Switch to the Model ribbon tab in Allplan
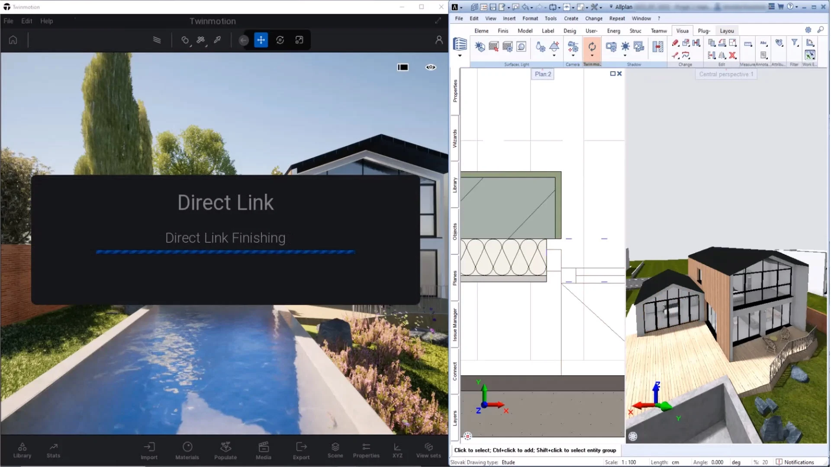Image resolution: width=831 pixels, height=467 pixels. click(525, 31)
